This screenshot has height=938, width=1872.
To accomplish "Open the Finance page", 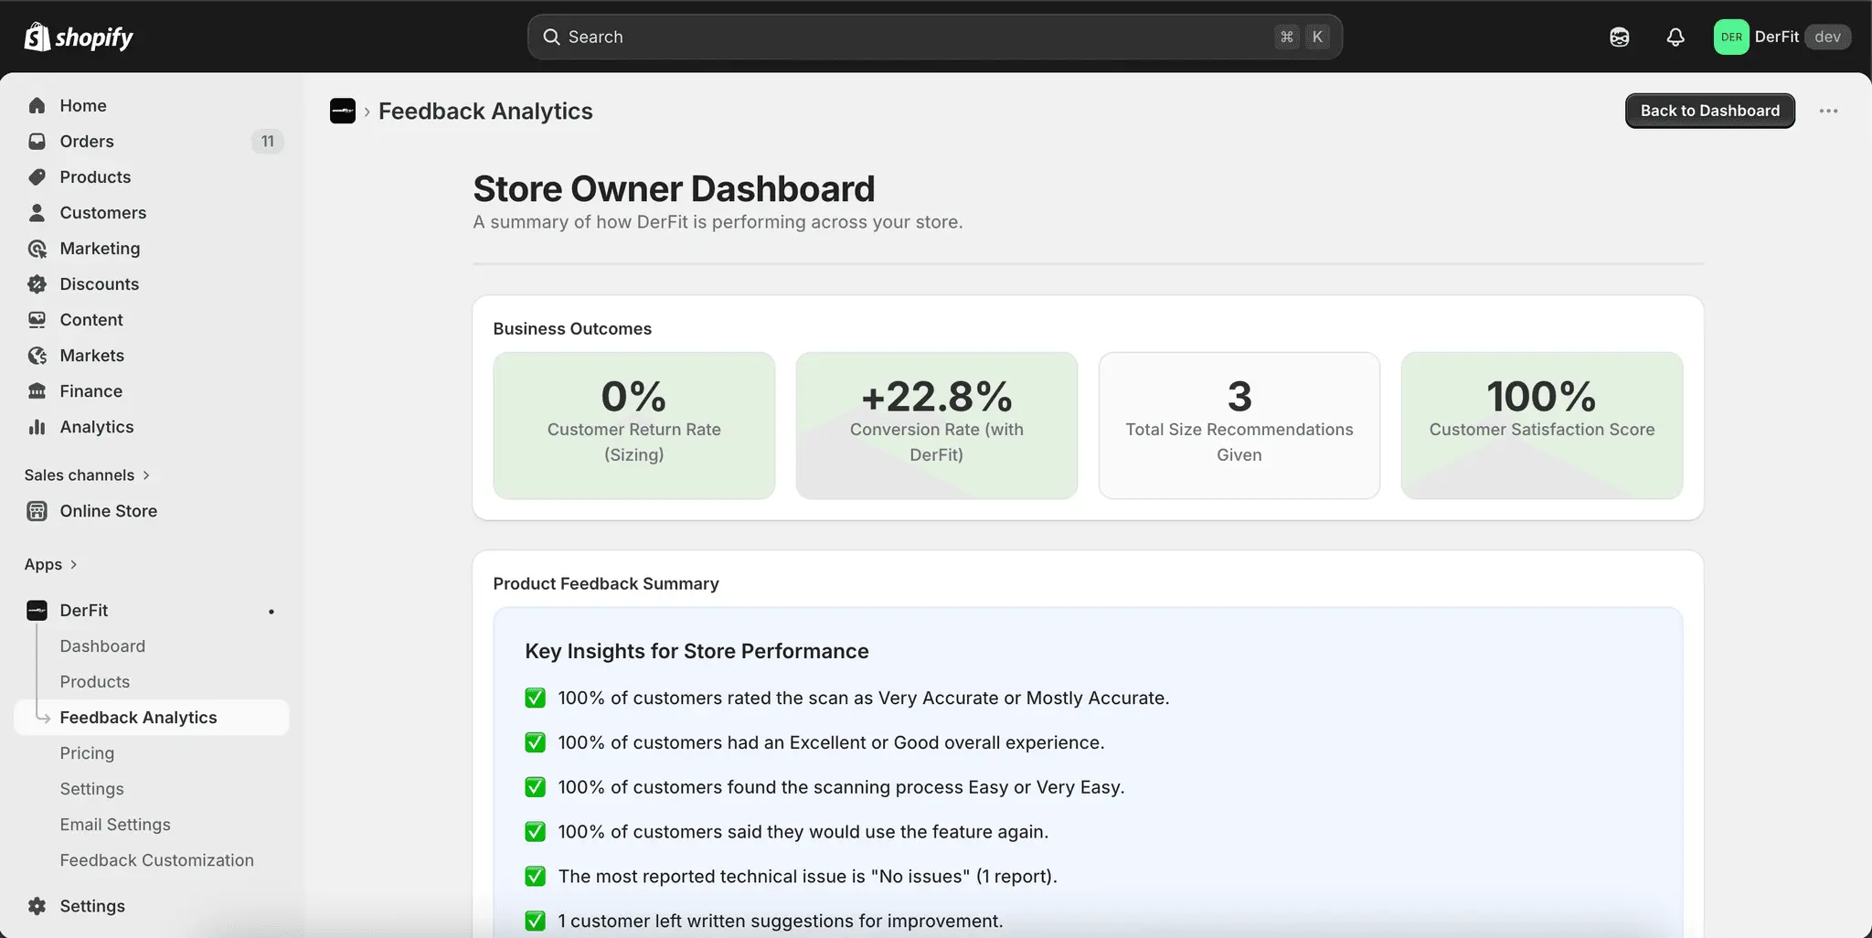I will [152, 390].
